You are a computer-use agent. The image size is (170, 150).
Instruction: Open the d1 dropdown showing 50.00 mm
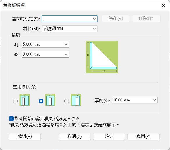click(66, 44)
